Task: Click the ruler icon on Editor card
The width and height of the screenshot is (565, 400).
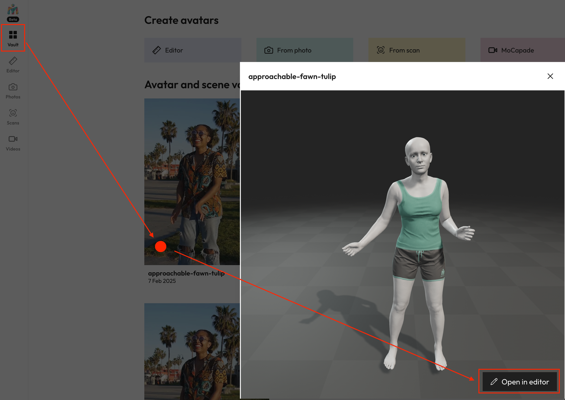Action: [x=157, y=50]
